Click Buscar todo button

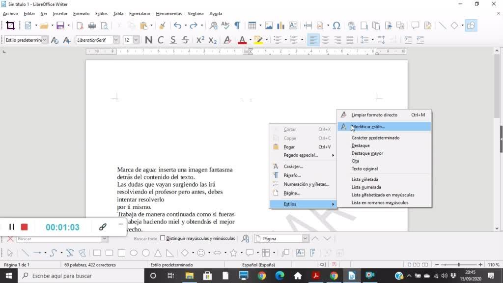point(145,238)
